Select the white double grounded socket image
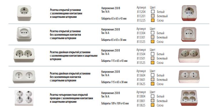 point(24,55)
